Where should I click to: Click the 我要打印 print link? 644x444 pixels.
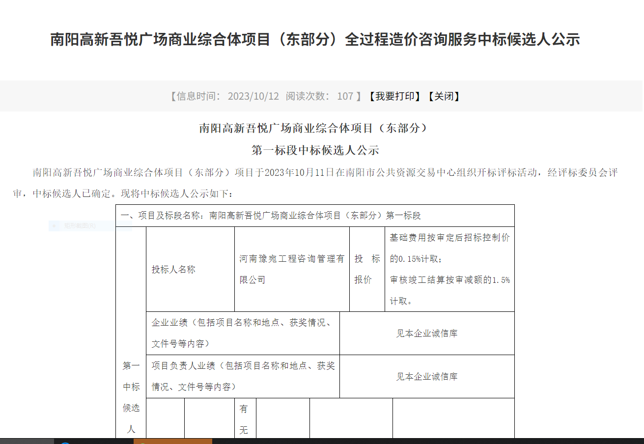(x=395, y=96)
